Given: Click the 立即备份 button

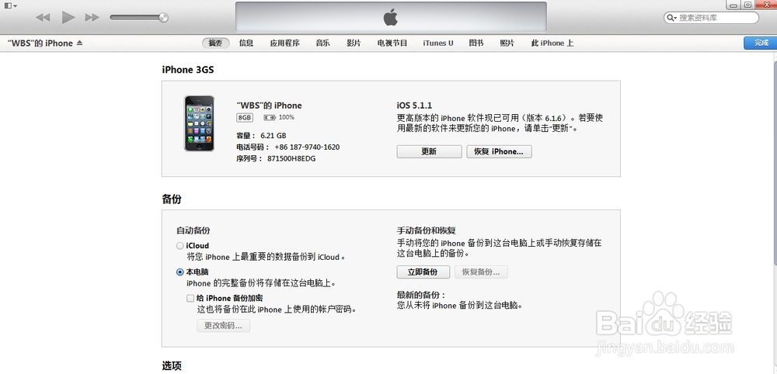Looking at the screenshot, I should click(423, 272).
